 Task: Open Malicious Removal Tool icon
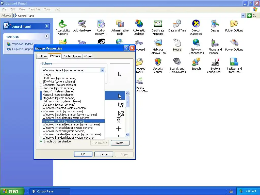[x=158, y=46]
